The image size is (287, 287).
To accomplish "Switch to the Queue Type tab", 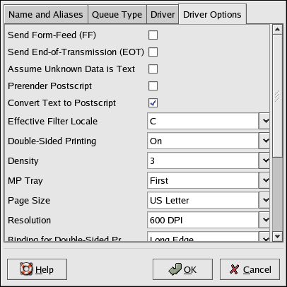I will click(117, 15).
